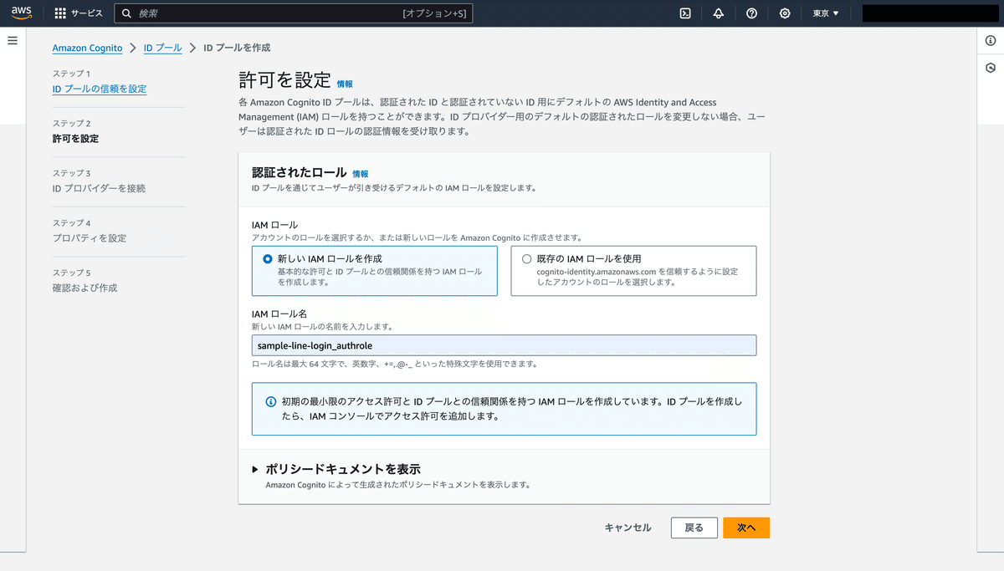The width and height of the screenshot is (1004, 571).
Task: Open the AWS home logo
Action: tap(21, 13)
